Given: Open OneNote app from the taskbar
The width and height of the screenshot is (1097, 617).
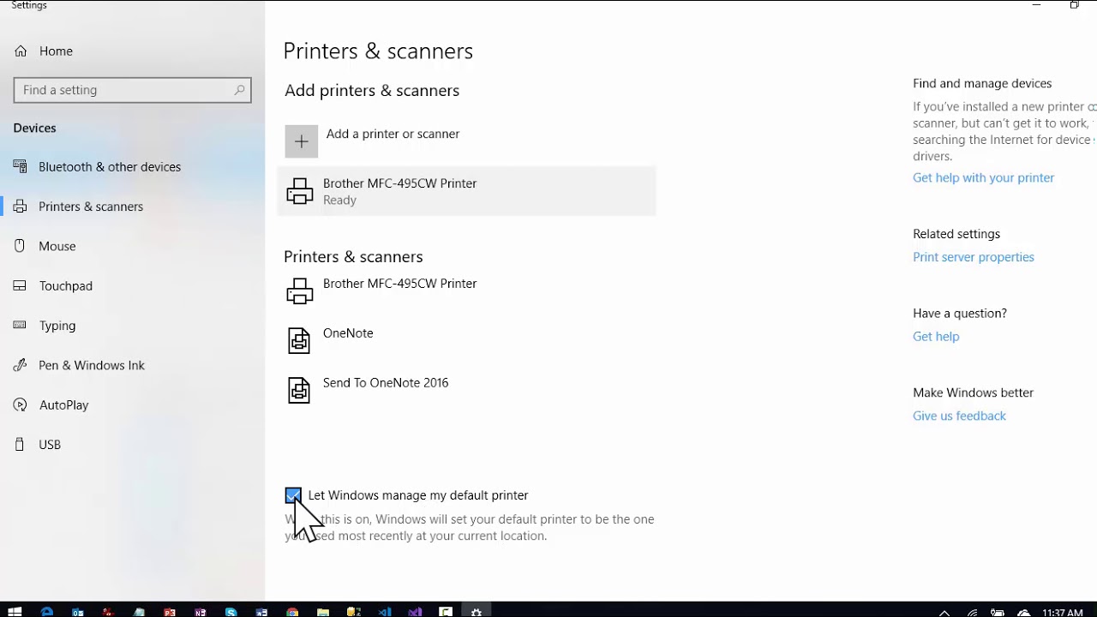Looking at the screenshot, I should 201,612.
